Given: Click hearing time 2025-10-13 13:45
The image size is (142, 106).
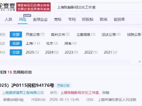Looking at the screenshot, I should 64,100.
